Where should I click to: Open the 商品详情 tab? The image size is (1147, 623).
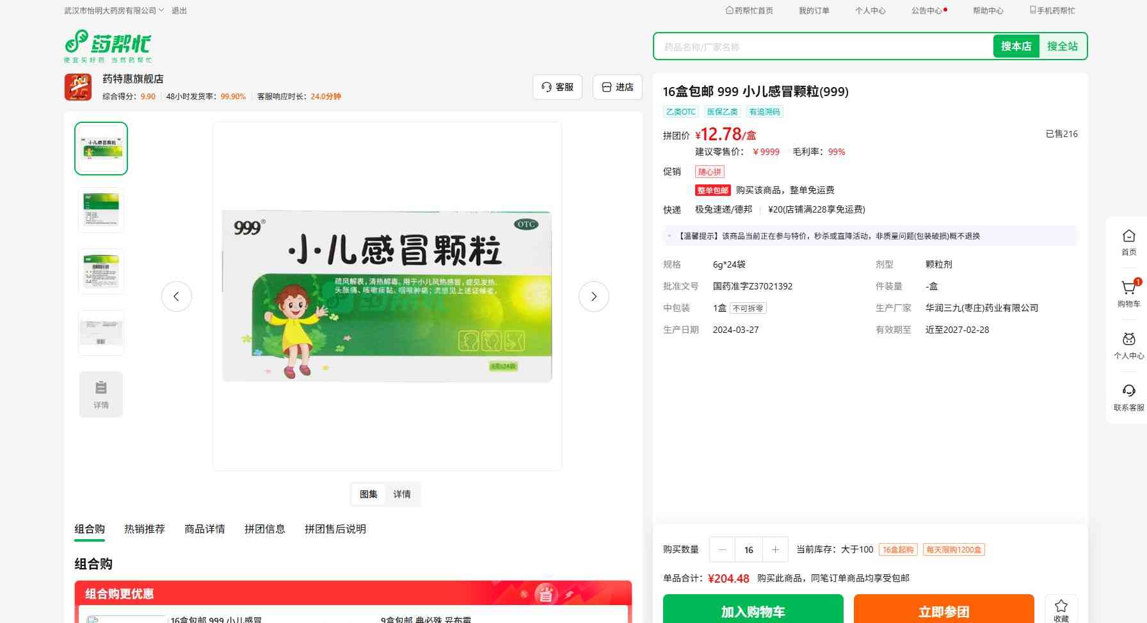click(205, 529)
